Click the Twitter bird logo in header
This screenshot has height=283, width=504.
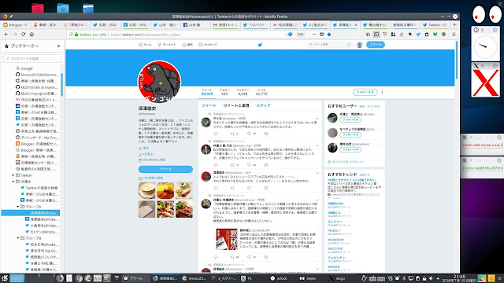260,45
